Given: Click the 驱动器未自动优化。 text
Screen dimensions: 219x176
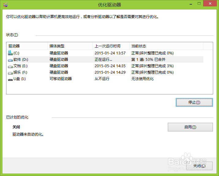Looking at the screenshot, I should tap(28, 134).
